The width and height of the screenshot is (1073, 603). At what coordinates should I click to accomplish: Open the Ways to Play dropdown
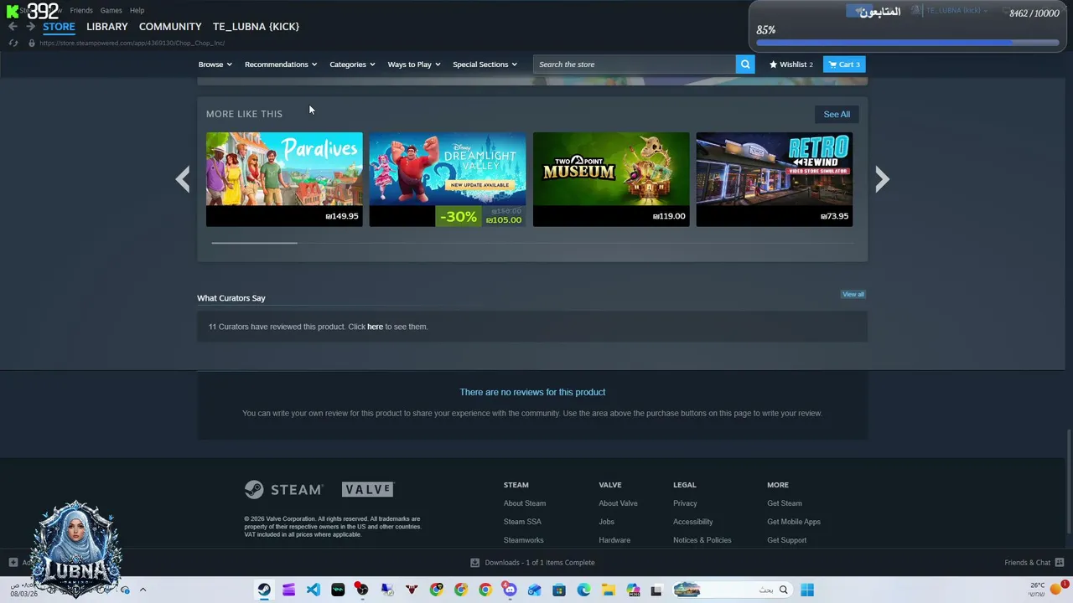pos(414,64)
